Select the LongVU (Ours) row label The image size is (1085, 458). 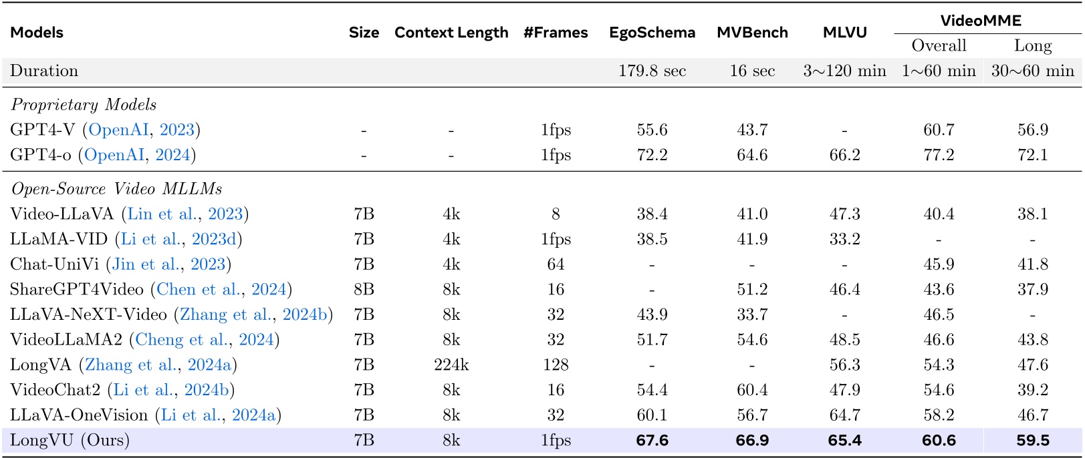(70, 441)
